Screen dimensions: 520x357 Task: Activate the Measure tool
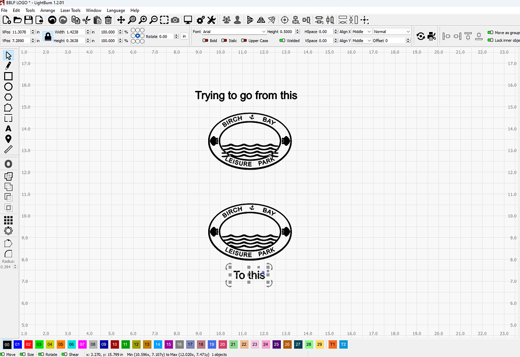[8, 149]
